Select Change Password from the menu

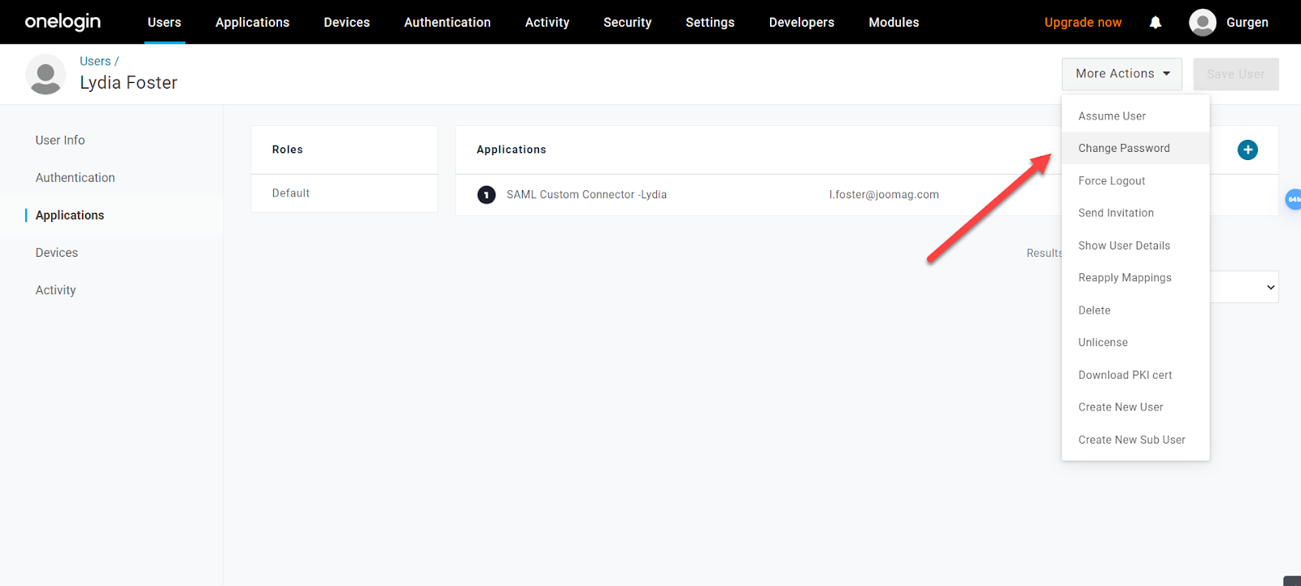[1124, 149]
